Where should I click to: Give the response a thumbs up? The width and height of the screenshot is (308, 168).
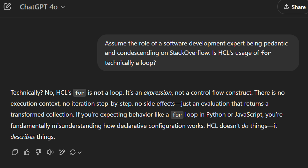point(27,152)
